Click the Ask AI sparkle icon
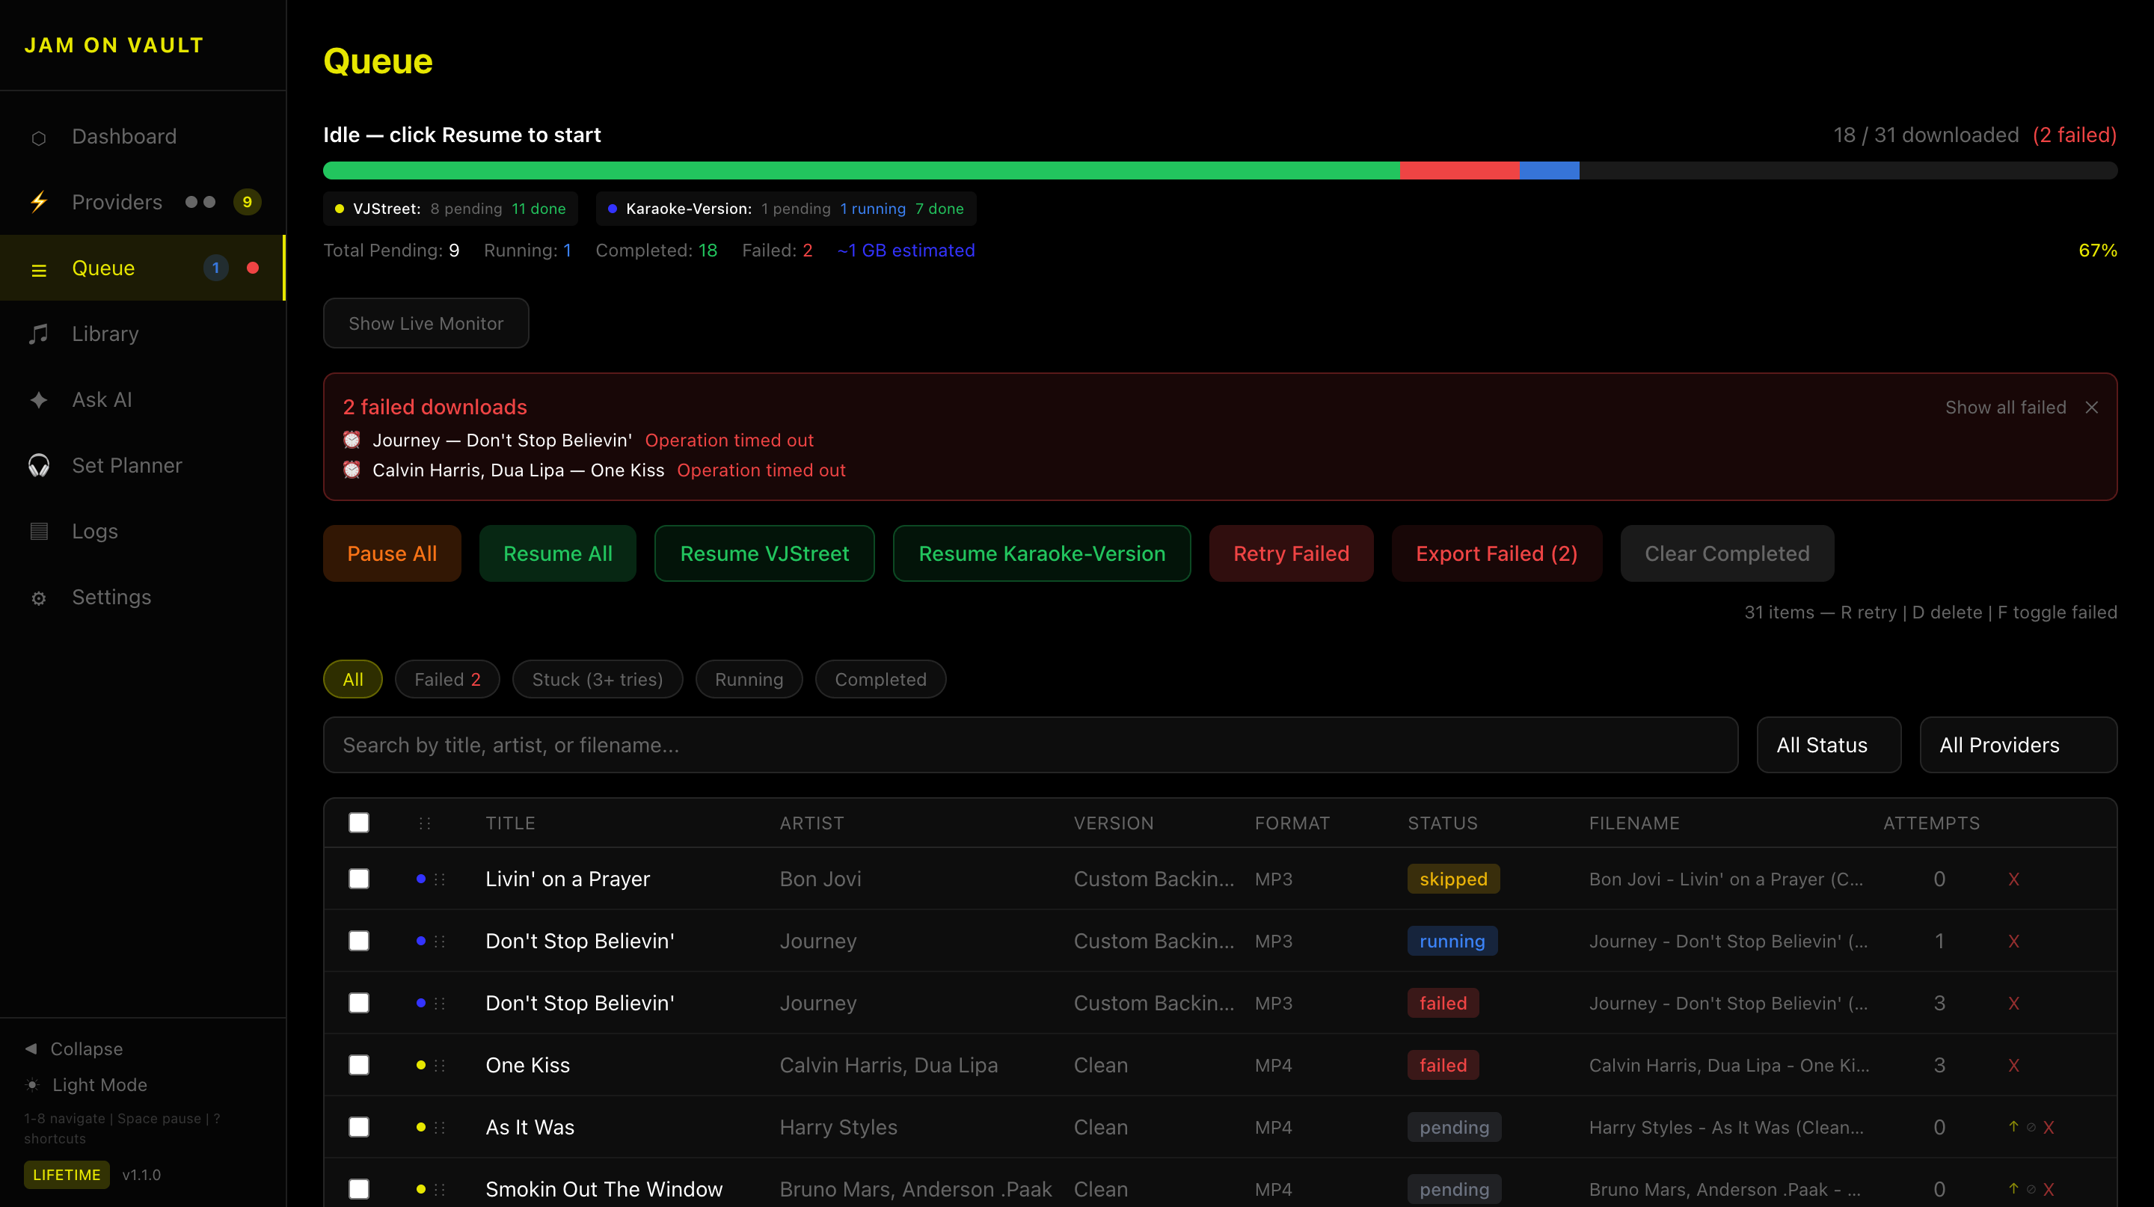Image resolution: width=2154 pixels, height=1207 pixels. click(x=38, y=399)
